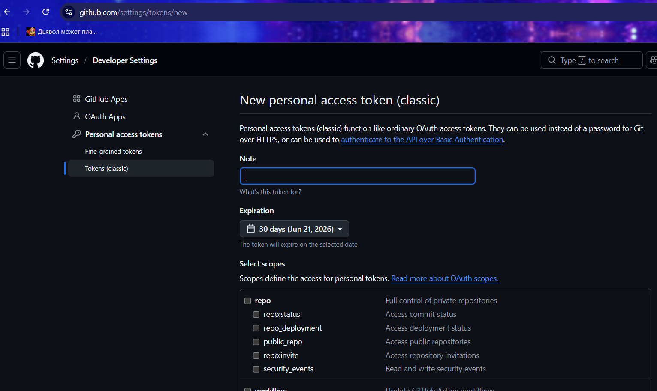Click 'Access deployment status' description
This screenshot has width=657, height=391.
(x=428, y=328)
